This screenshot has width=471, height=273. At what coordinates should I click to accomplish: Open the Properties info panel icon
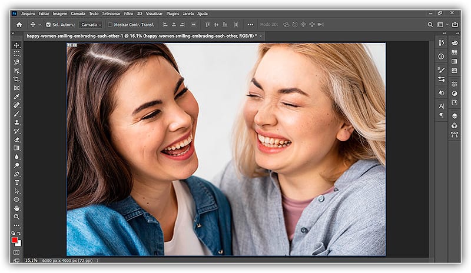click(441, 56)
